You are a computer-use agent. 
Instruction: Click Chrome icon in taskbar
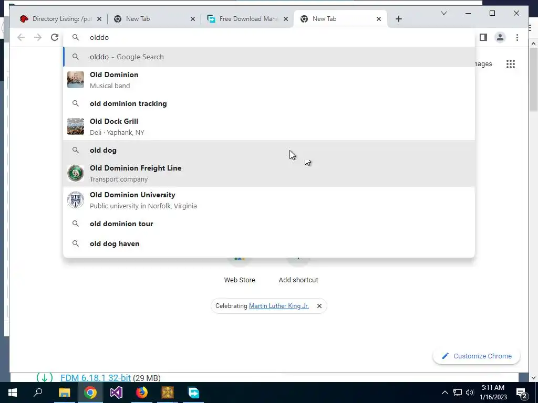[x=90, y=393]
